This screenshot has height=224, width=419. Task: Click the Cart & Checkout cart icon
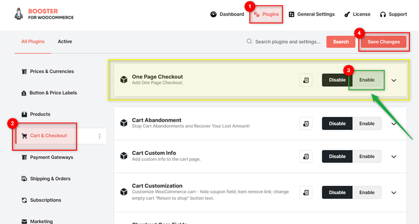tap(24, 136)
